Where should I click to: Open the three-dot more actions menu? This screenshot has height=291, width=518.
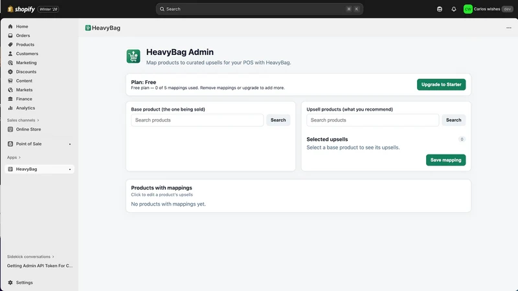(509, 28)
